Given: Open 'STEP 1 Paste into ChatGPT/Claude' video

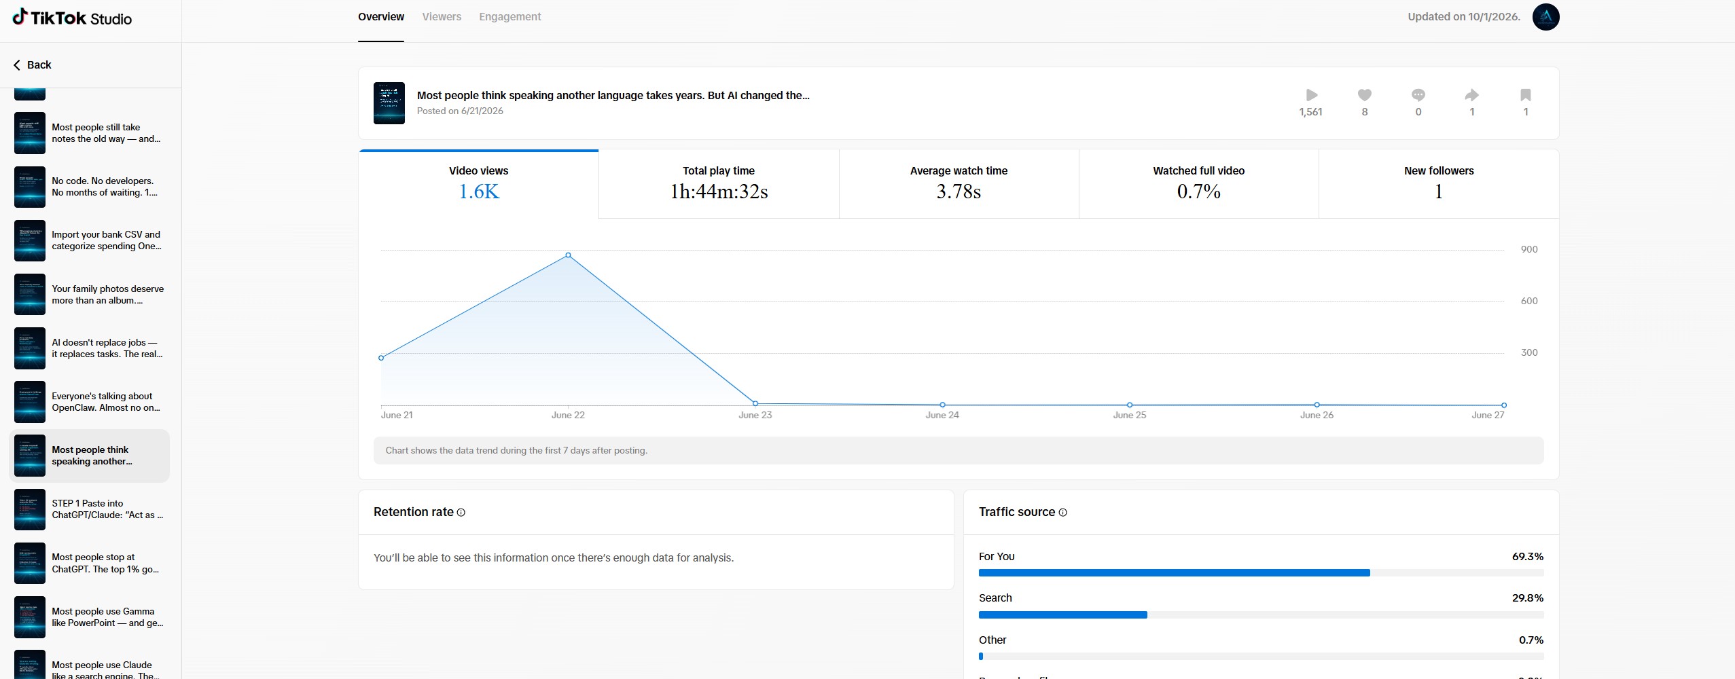Looking at the screenshot, I should point(90,509).
